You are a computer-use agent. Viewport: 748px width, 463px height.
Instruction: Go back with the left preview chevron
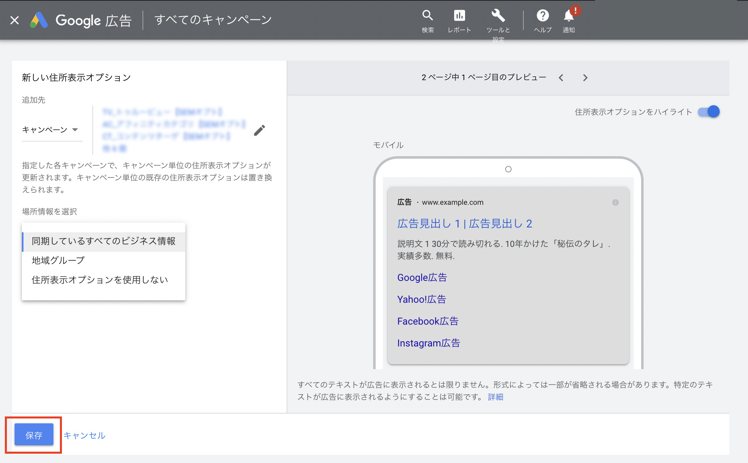(561, 77)
